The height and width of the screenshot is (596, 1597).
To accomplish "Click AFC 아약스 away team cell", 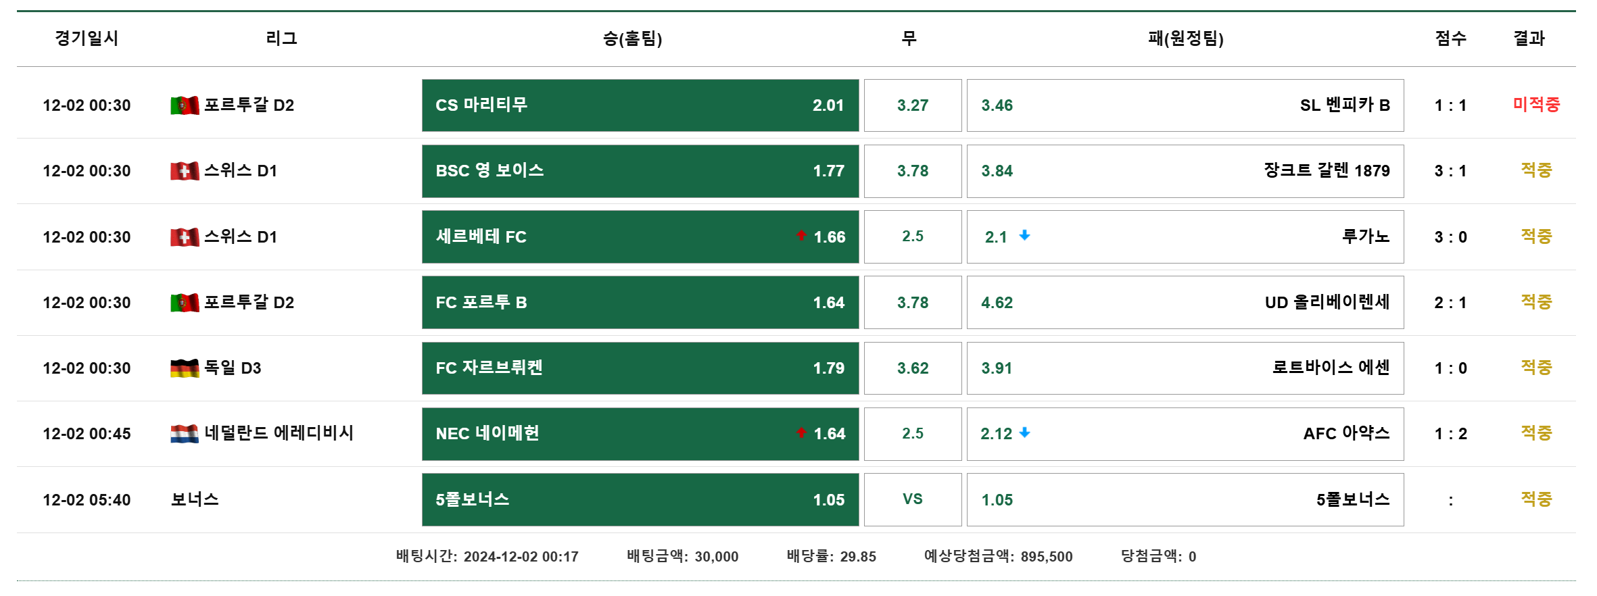I will coord(1185,434).
